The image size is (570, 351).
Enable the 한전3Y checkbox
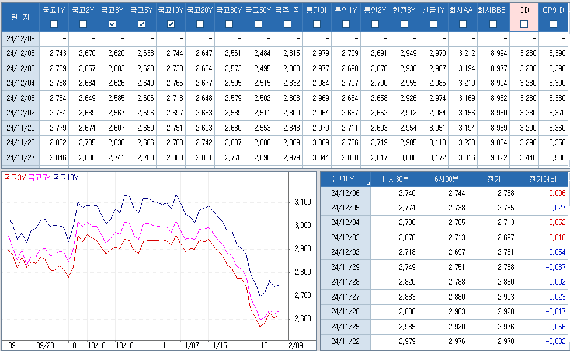[404, 24]
